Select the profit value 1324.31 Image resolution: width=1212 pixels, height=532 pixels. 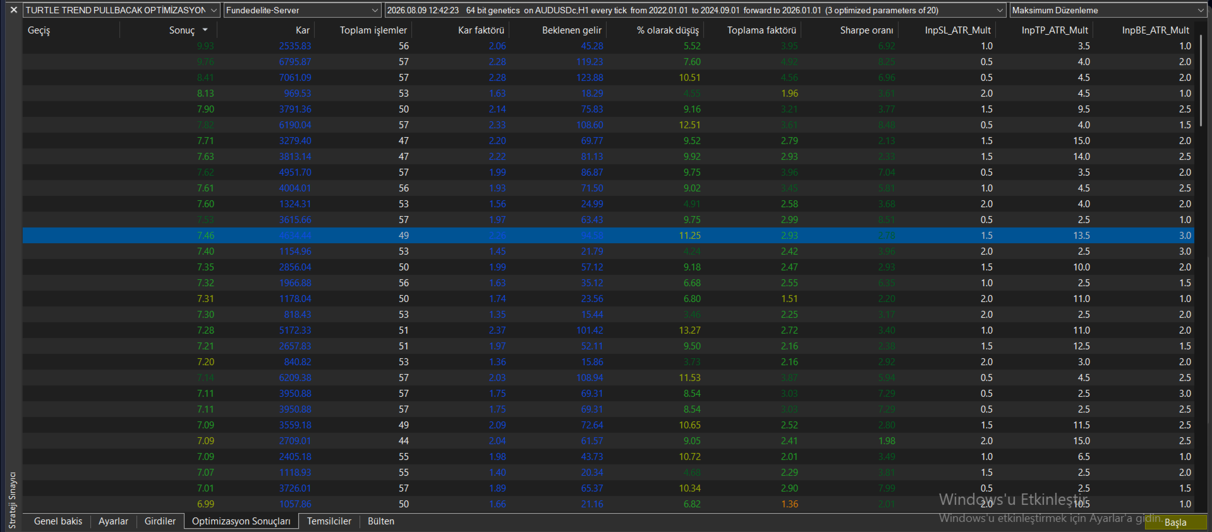[x=294, y=204]
